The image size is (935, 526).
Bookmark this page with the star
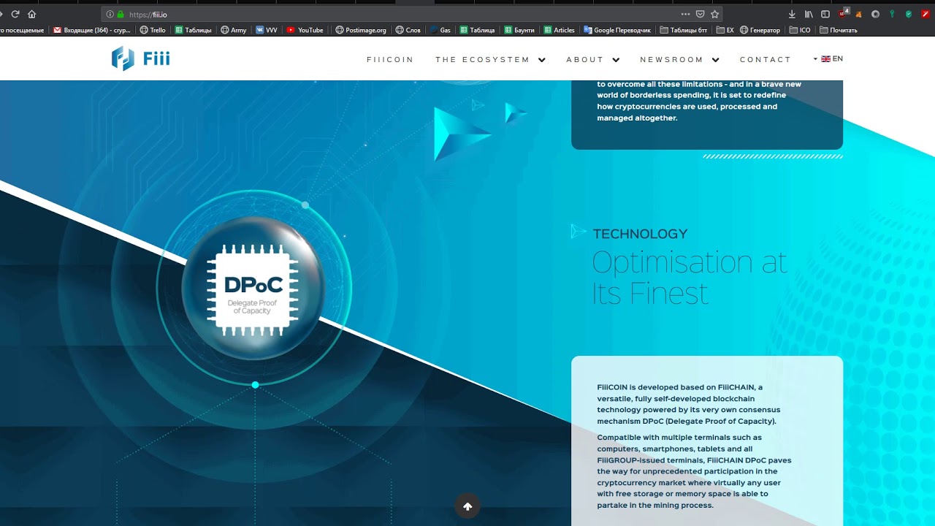715,14
